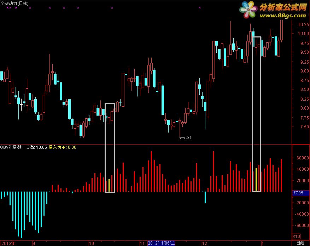Click the 8.00 price axis label
This screenshot has height=246, width=310.
(304, 108)
